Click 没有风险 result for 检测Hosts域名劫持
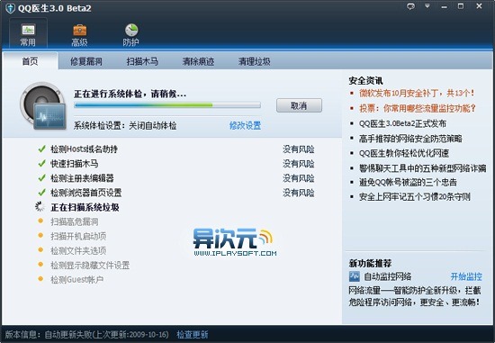The height and width of the screenshot is (343, 495). 298,149
